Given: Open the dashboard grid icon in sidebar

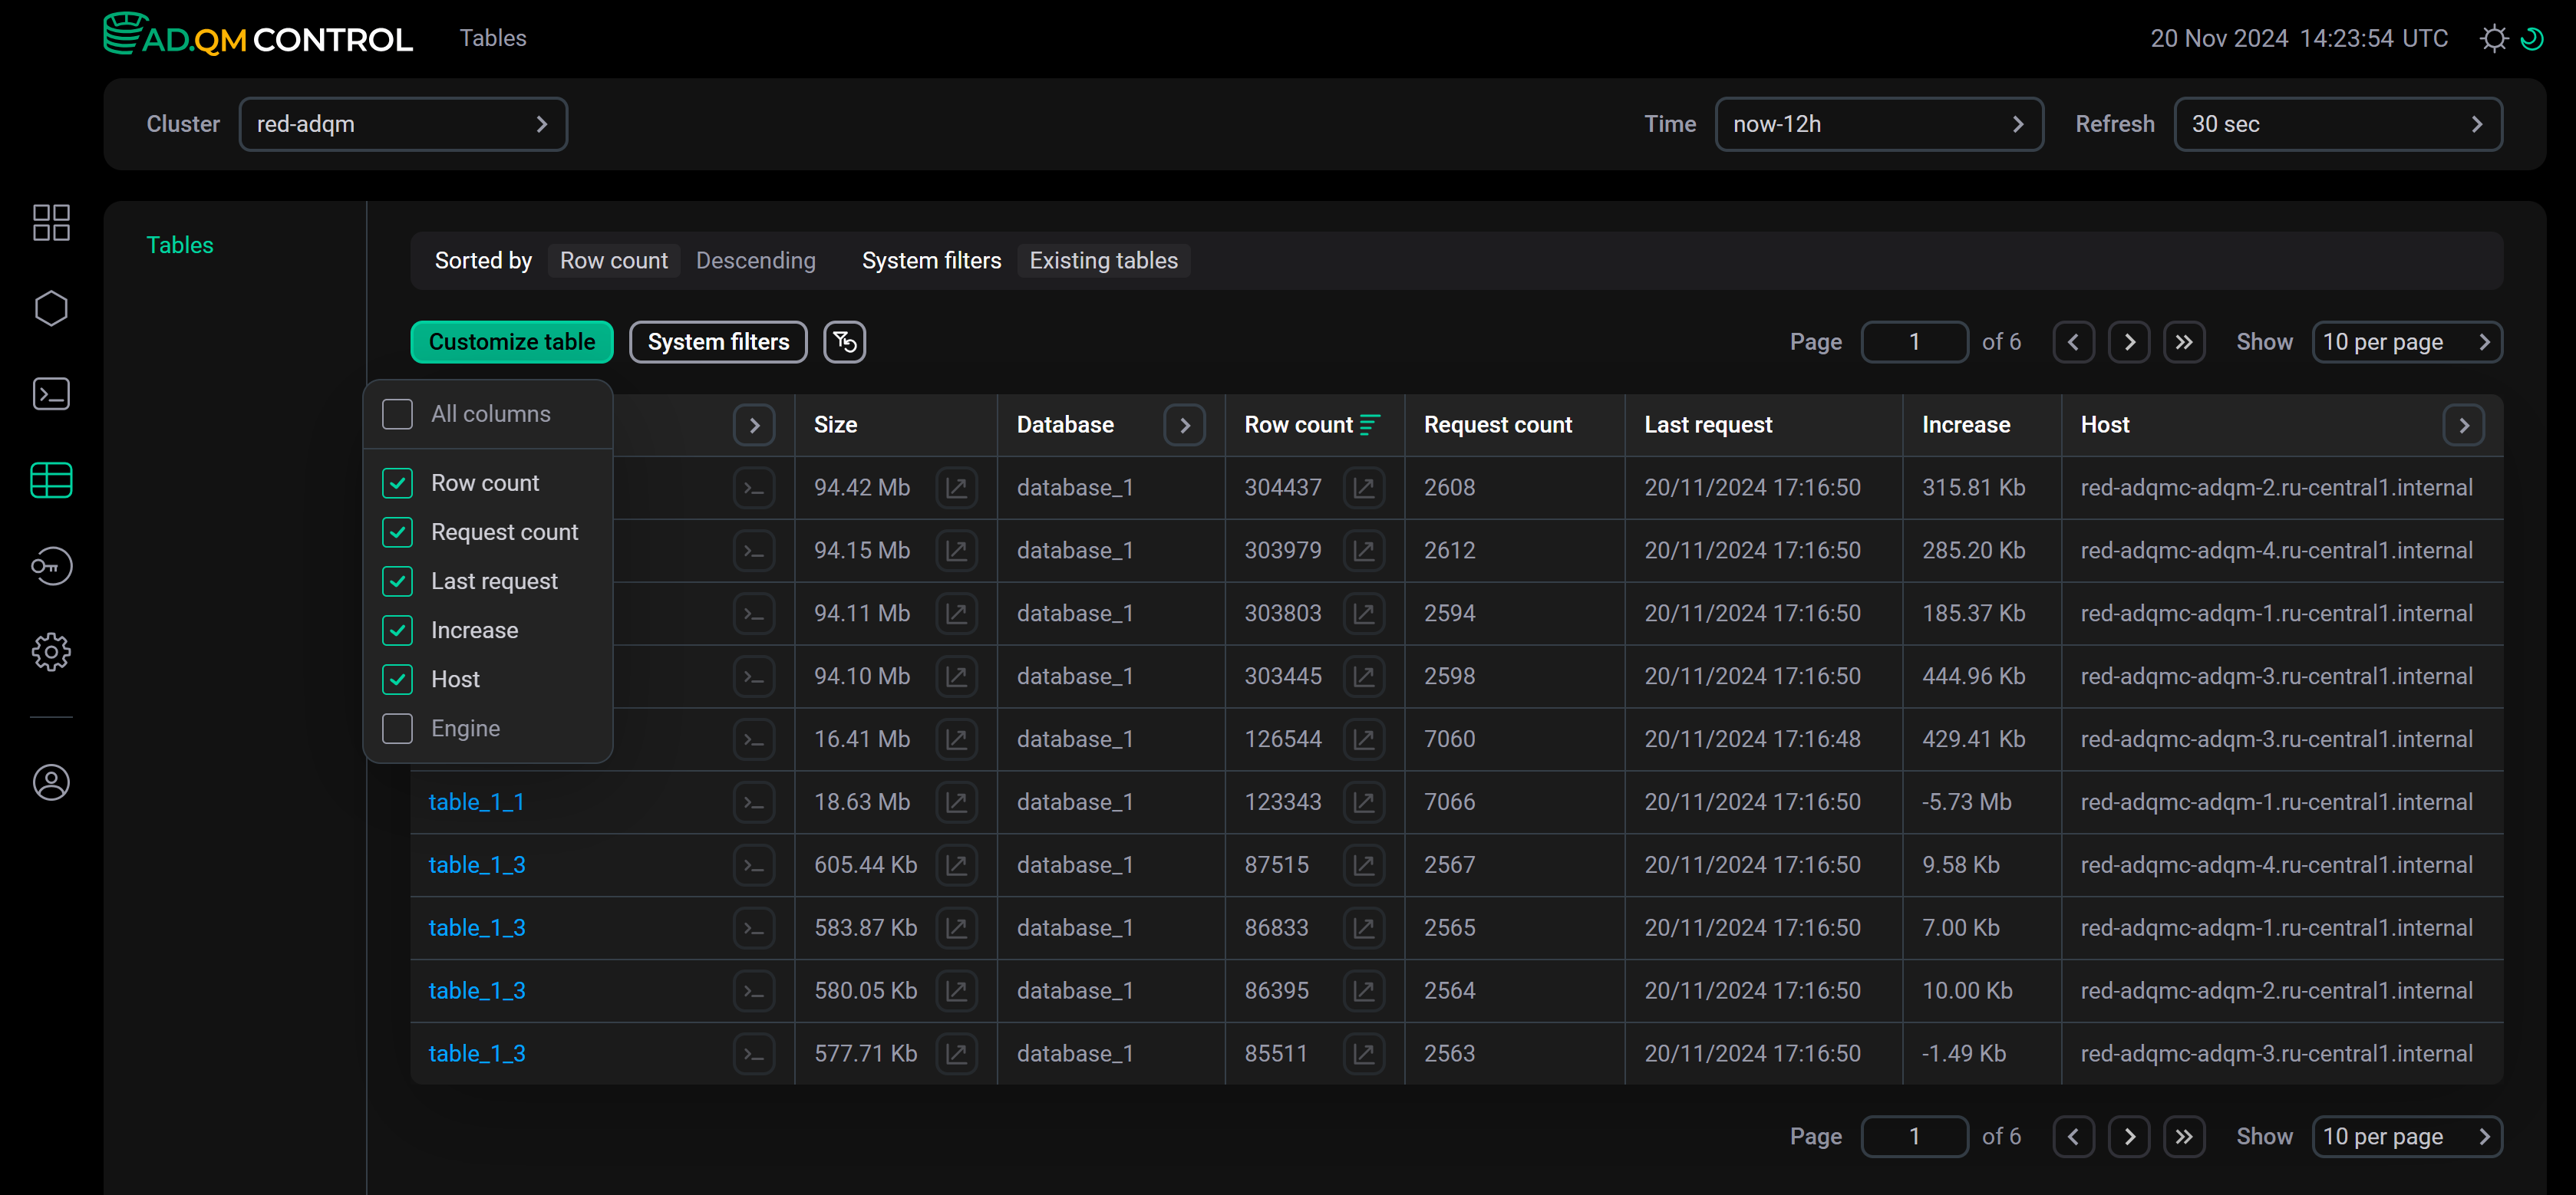Looking at the screenshot, I should click(51, 222).
